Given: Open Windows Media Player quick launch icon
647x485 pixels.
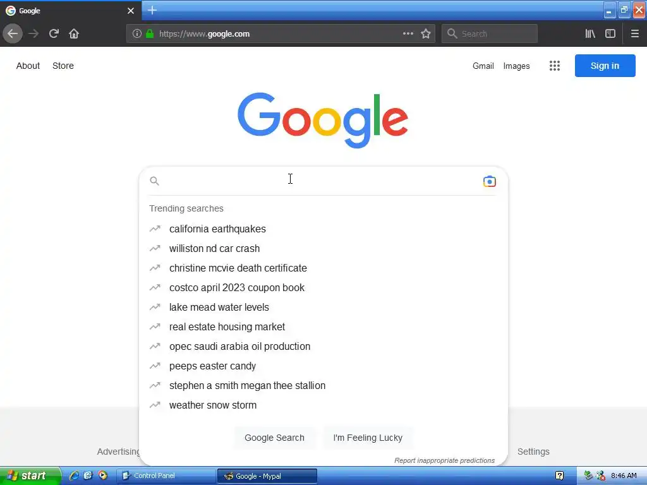Looking at the screenshot, I should click(x=103, y=476).
